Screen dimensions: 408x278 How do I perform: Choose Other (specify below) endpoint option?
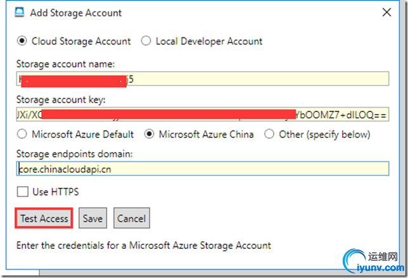point(269,134)
